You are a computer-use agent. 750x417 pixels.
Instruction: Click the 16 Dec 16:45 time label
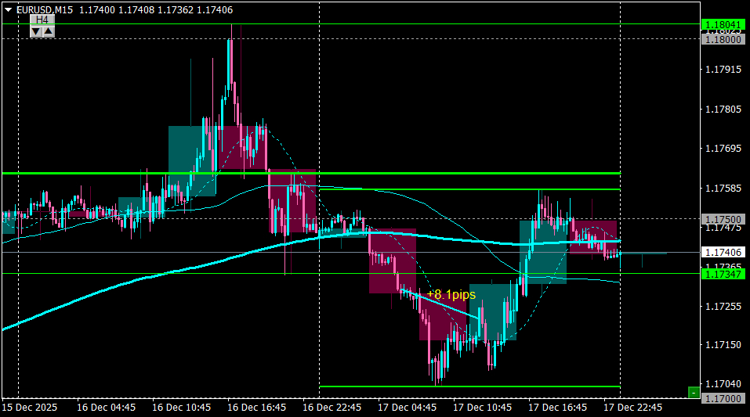point(256,408)
